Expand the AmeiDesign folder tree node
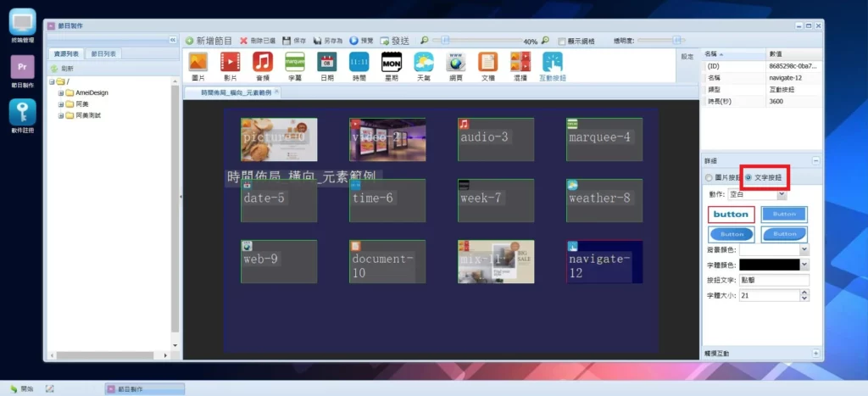Viewport: 868px width, 396px height. tap(61, 92)
